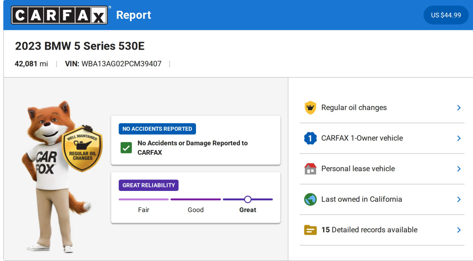This screenshot has width=473, height=261.
Task: Click the CARFAX logo in header
Action: click(x=59, y=15)
